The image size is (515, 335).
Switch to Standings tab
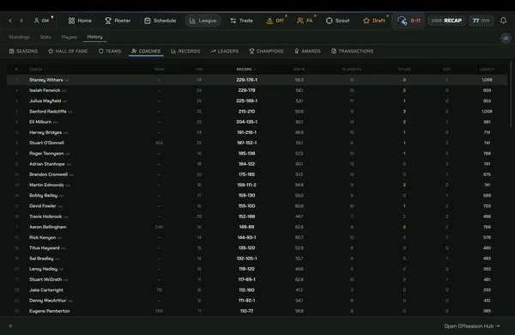tap(20, 37)
